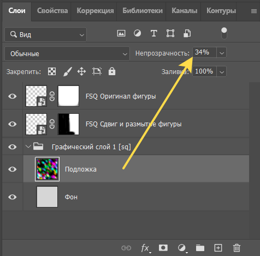Open the Непрозрачность opacity slider arrow
This screenshot has height=256, width=260.
(222, 53)
